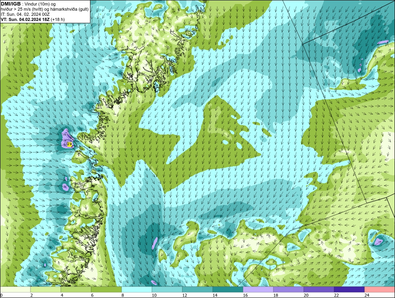Image resolution: width=395 pixels, height=298 pixels.
Task: Click the dark indigo 22–24 m/s legend swatch
Action: pos(349,289)
